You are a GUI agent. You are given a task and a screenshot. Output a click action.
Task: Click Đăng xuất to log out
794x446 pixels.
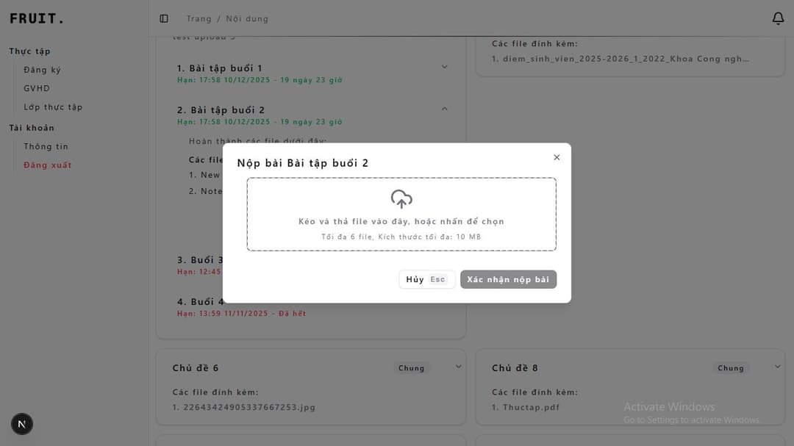click(48, 165)
